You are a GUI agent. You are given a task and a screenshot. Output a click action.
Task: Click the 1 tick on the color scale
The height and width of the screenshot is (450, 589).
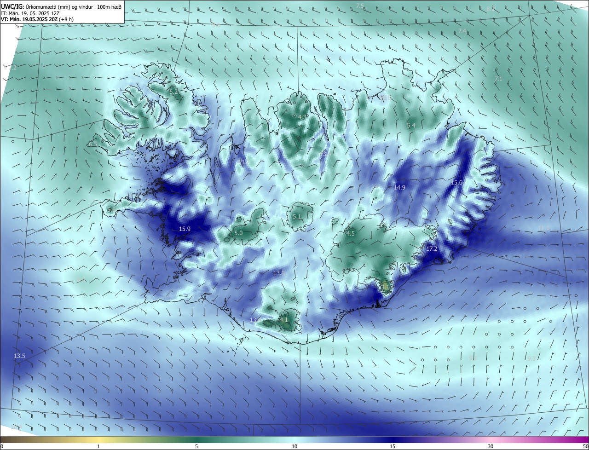tap(98, 446)
